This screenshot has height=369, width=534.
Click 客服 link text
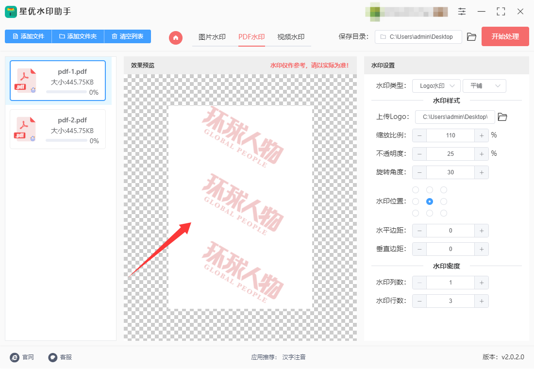pyautogui.click(x=66, y=357)
